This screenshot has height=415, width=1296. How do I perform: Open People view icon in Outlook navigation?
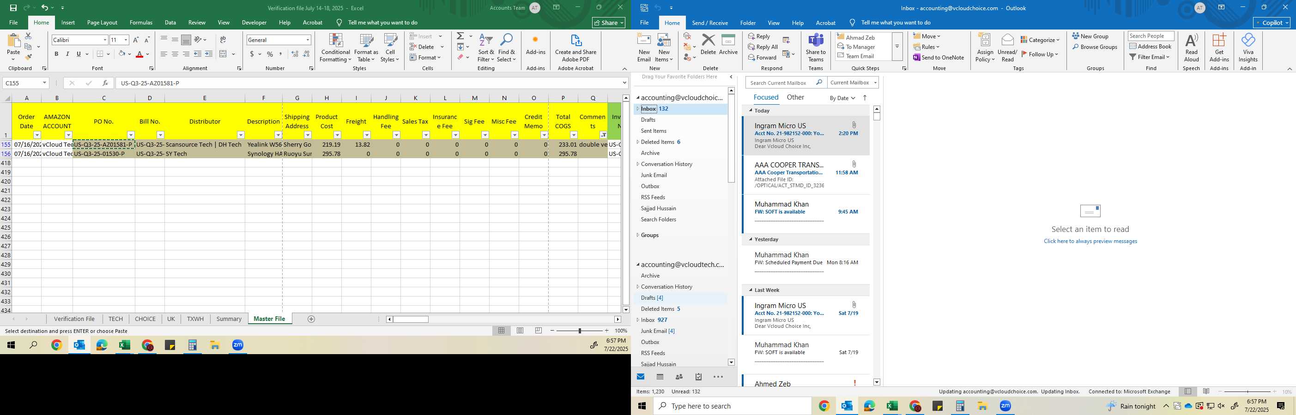[679, 377]
